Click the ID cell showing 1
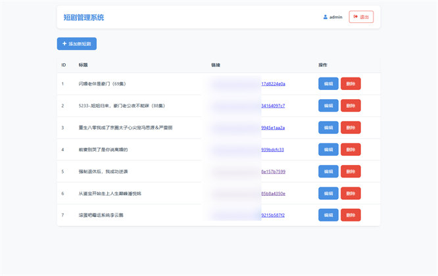This screenshot has height=276, width=438. click(x=62, y=83)
